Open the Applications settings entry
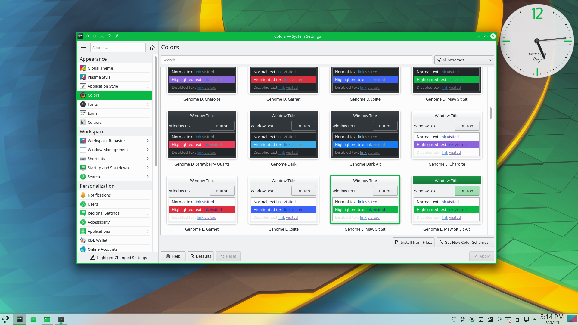The height and width of the screenshot is (325, 578). 115,231
